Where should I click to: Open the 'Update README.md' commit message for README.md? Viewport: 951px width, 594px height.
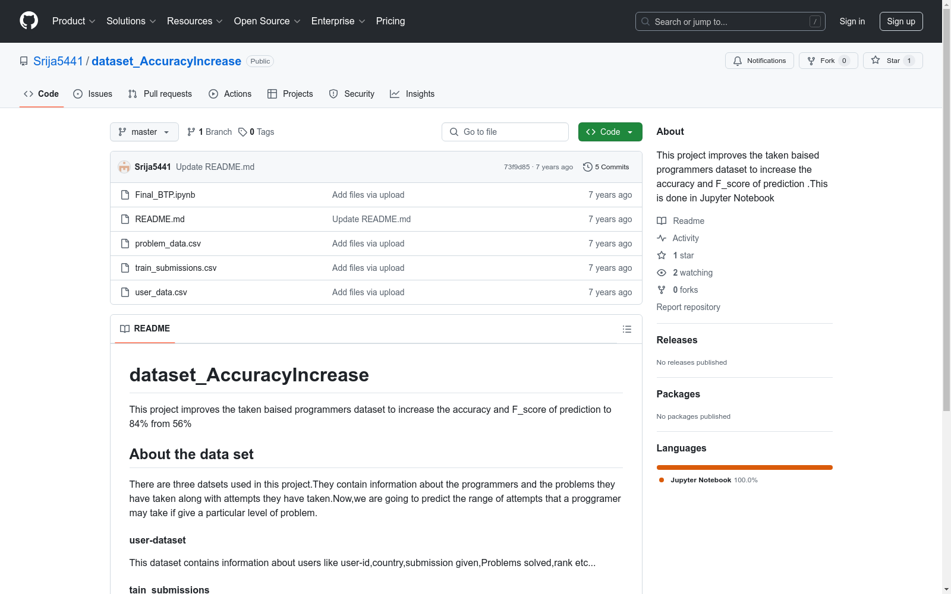(x=371, y=219)
